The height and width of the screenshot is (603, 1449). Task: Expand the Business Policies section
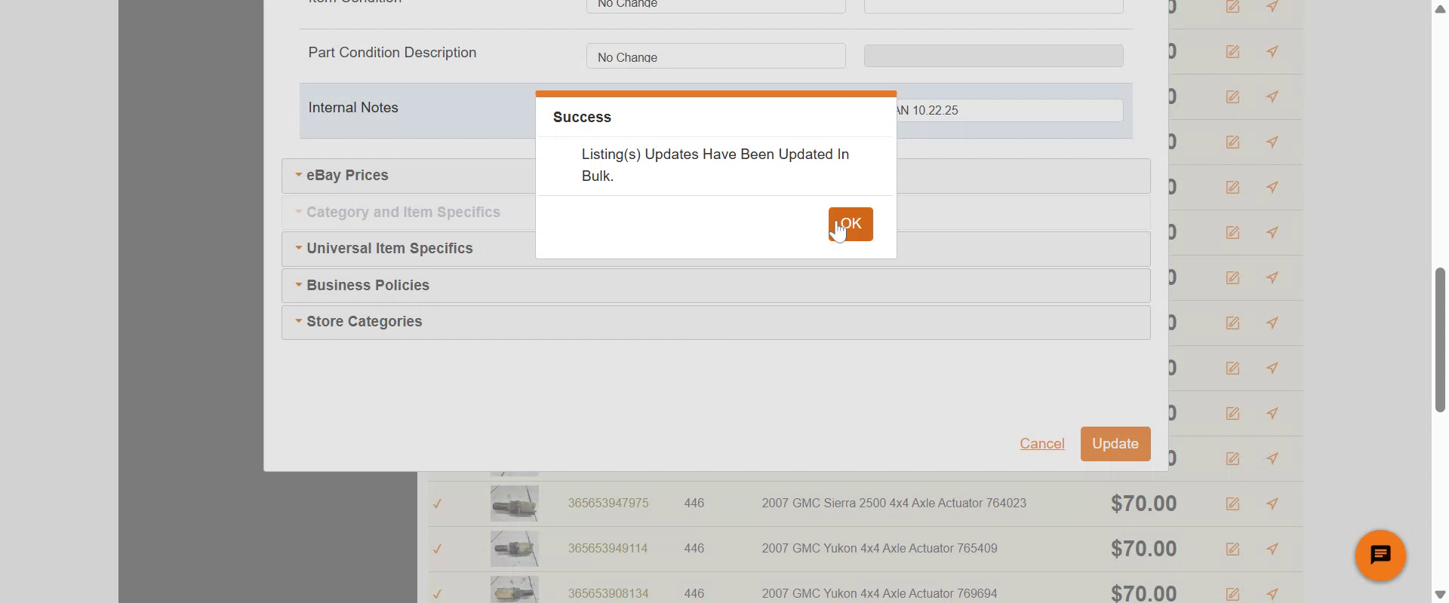point(715,286)
